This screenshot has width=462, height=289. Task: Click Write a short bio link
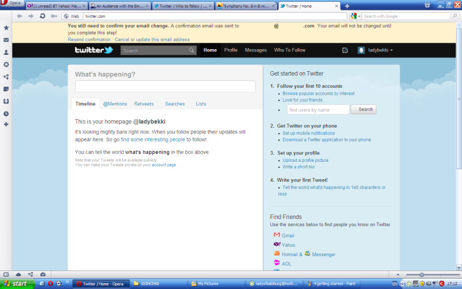point(299,167)
